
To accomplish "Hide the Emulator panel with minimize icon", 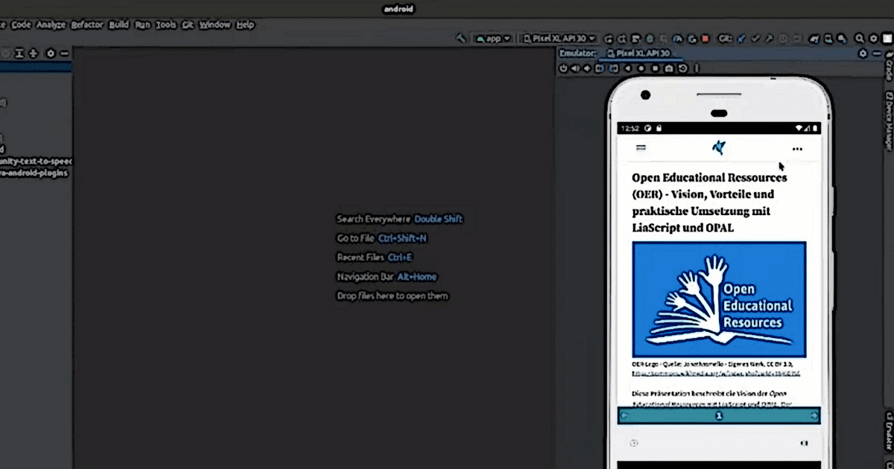I will tap(876, 54).
